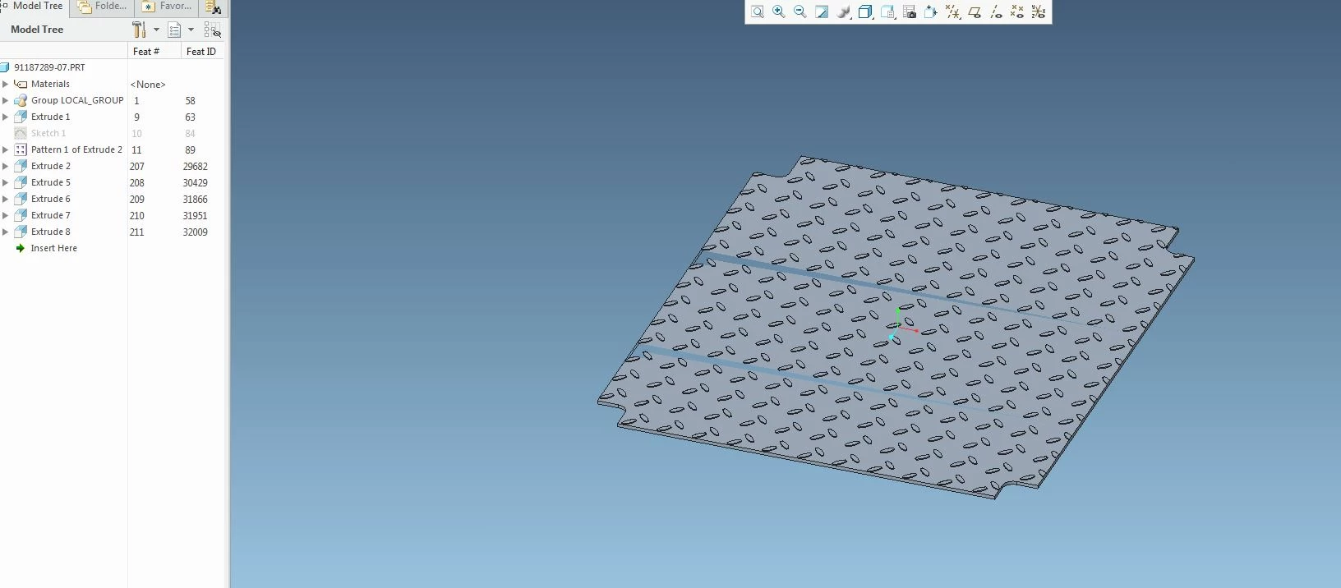Click the Model Tree settings hammer icon
This screenshot has height=588, width=1341.
(139, 30)
